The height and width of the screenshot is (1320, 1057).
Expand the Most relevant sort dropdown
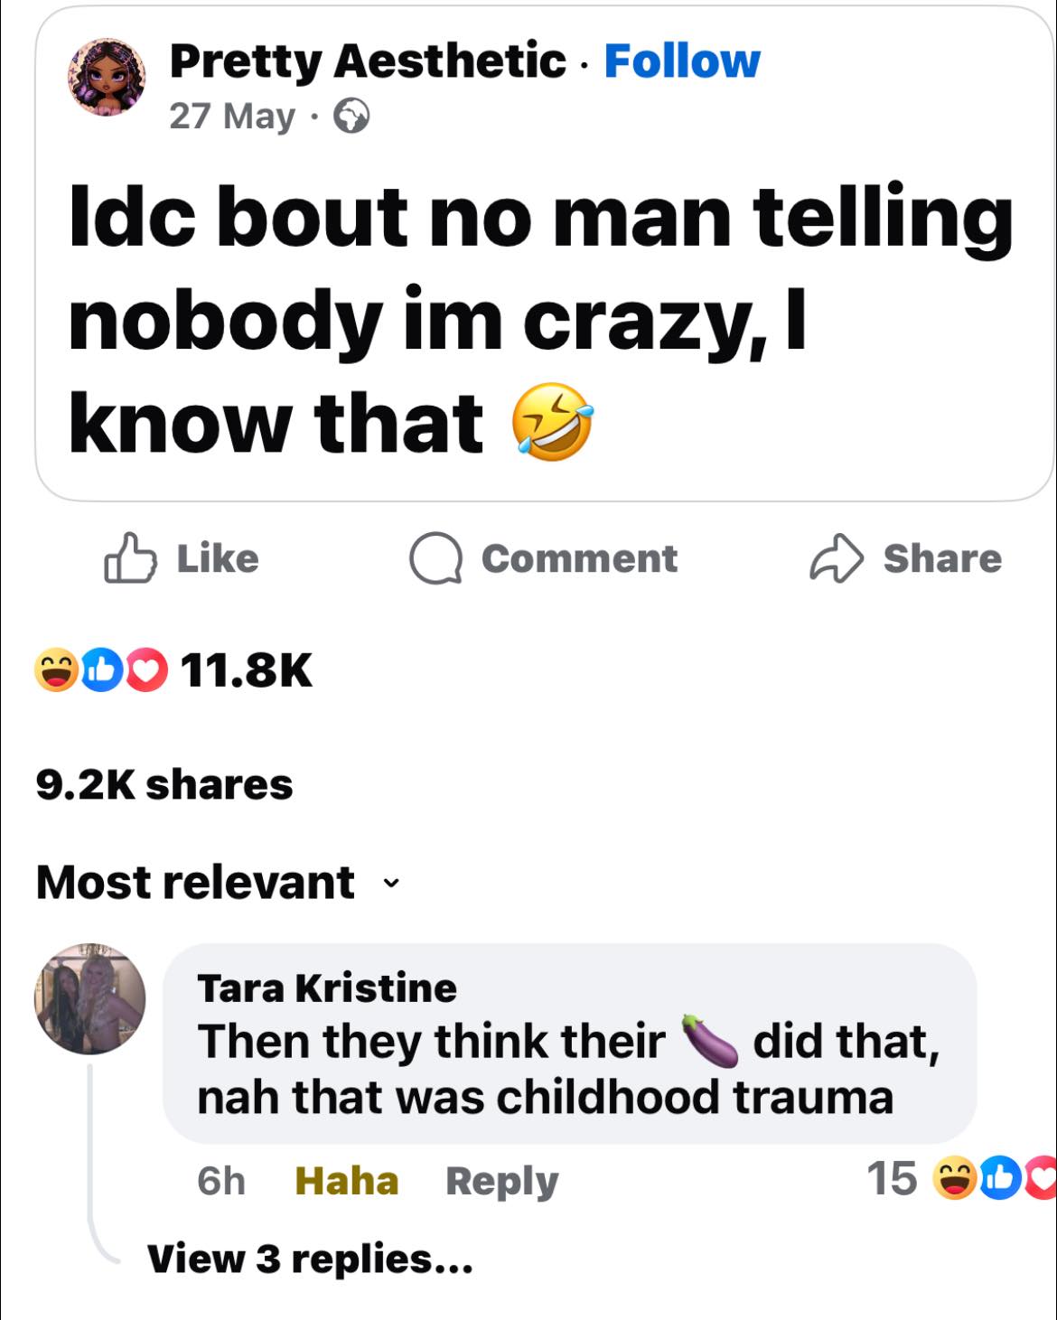[217, 882]
